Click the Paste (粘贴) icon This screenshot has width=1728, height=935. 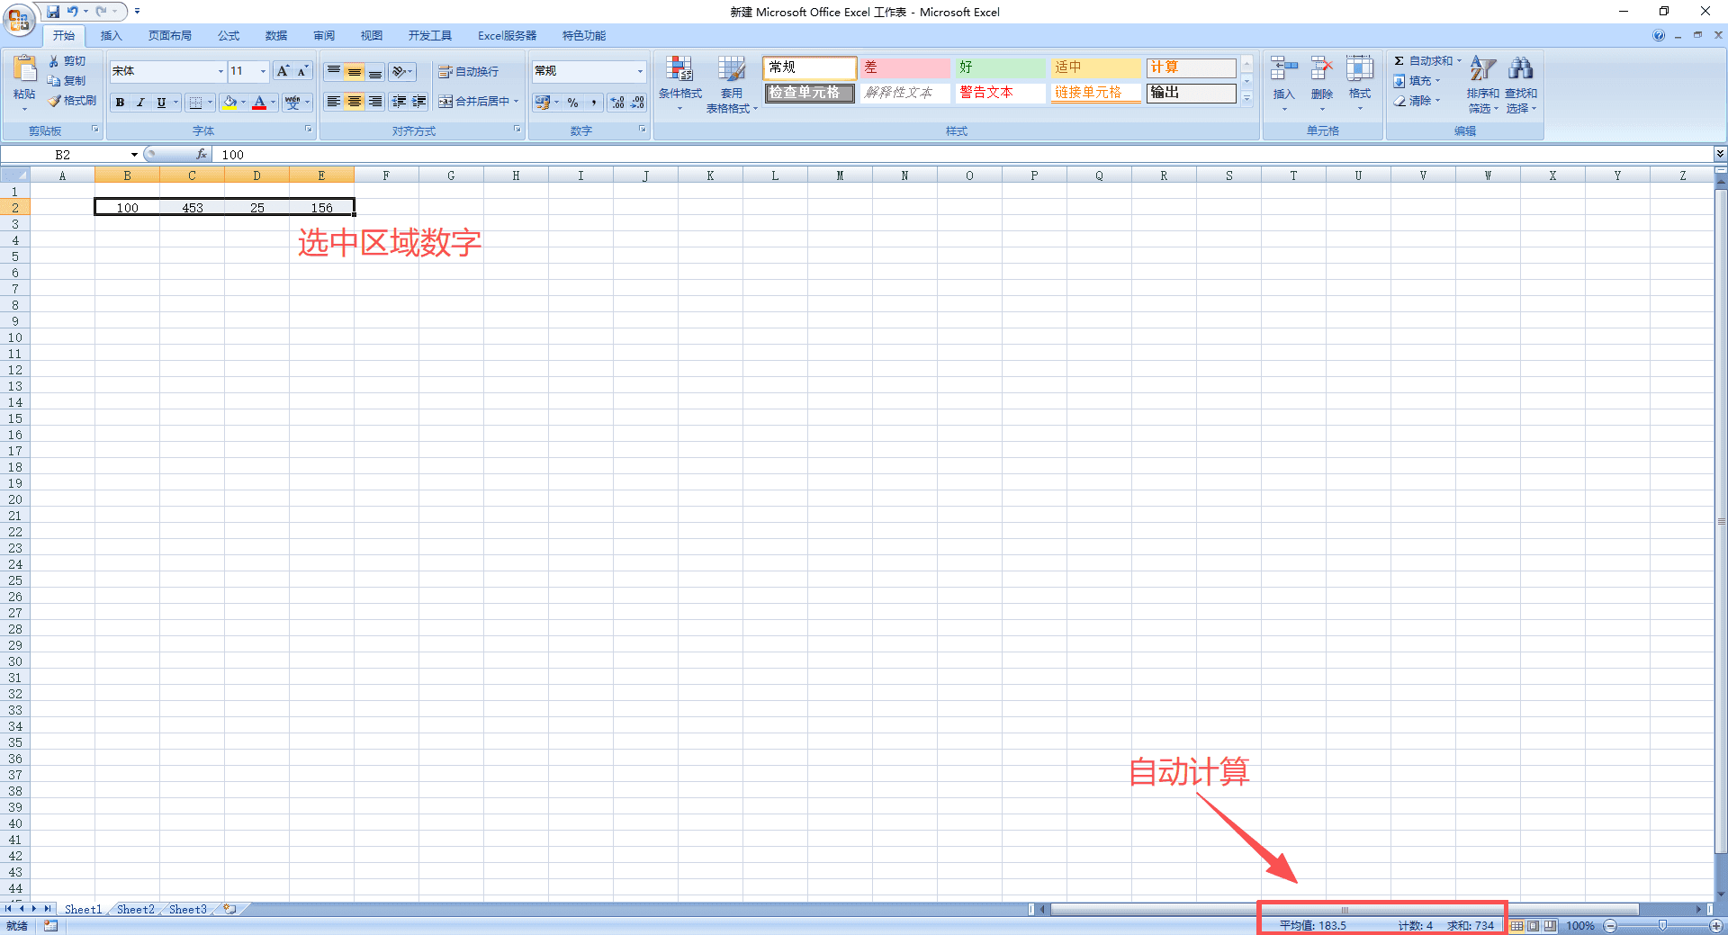[24, 68]
